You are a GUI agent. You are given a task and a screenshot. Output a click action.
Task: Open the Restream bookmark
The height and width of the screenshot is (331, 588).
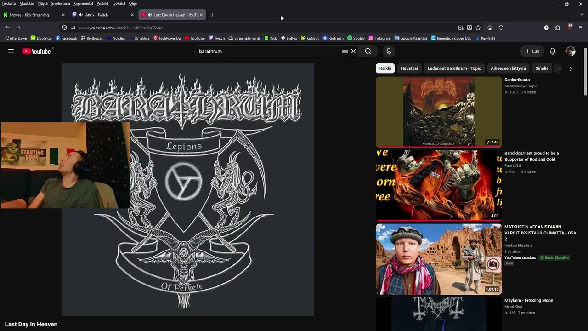333,38
